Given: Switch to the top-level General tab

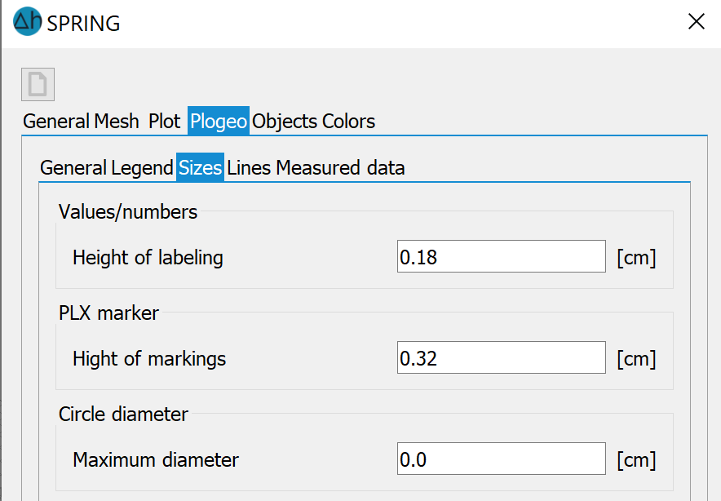Looking at the screenshot, I should (56, 122).
